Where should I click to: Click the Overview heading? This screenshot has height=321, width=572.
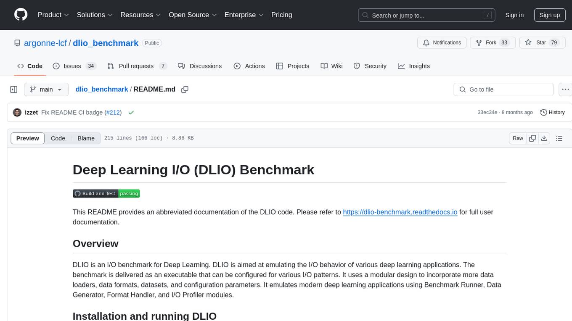pyautogui.click(x=95, y=243)
